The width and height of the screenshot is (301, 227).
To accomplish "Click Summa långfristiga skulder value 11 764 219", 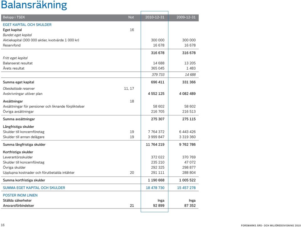I will click(x=155, y=145).
